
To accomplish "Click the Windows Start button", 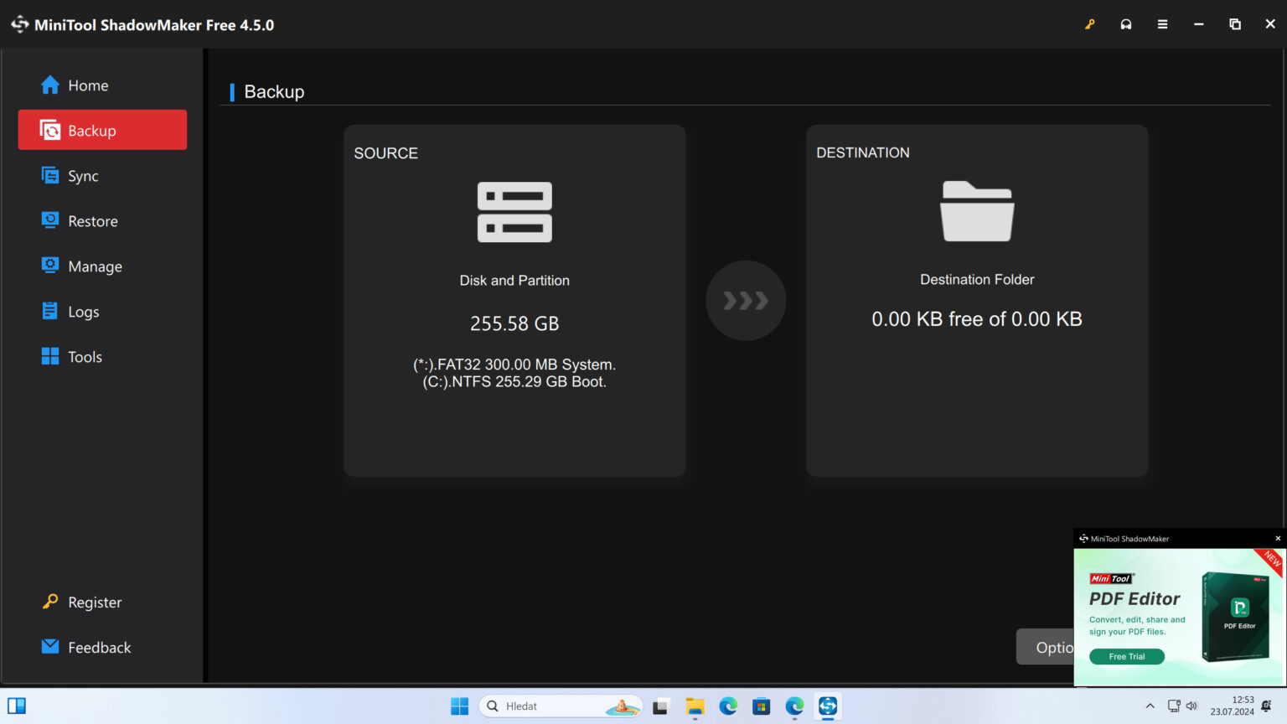I will (x=459, y=706).
